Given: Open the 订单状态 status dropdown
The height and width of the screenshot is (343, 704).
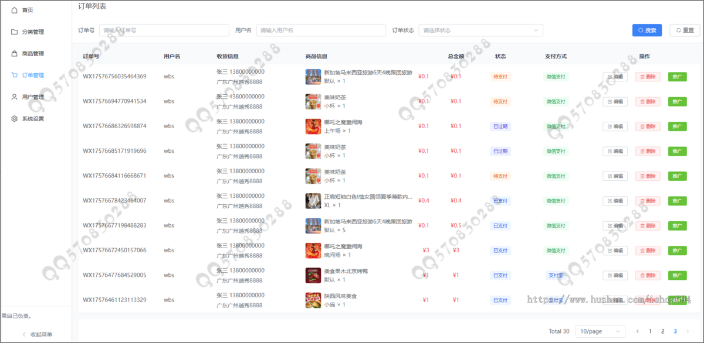Looking at the screenshot, I should pos(480,30).
